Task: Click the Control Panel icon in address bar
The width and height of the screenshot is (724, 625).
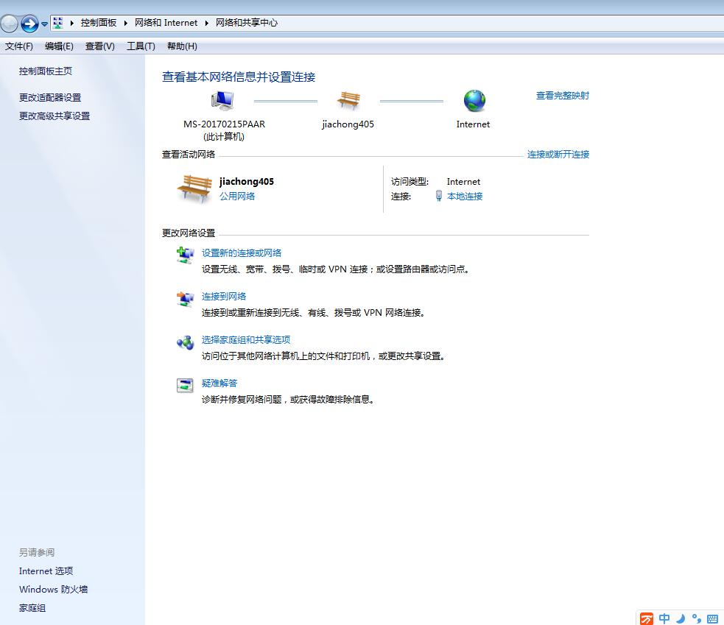Action: [x=57, y=23]
